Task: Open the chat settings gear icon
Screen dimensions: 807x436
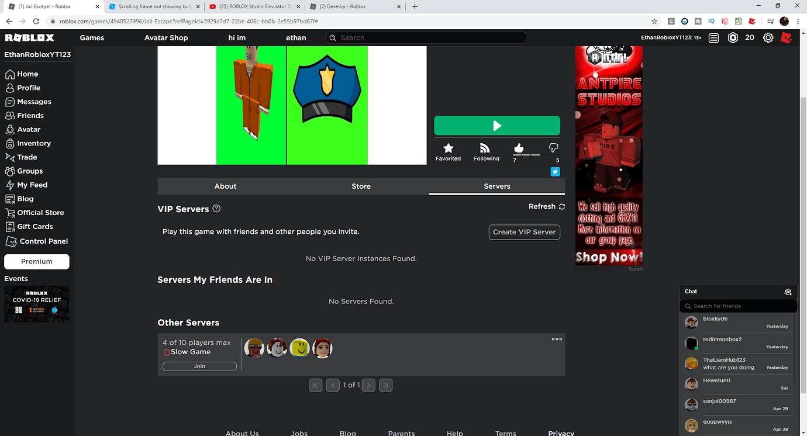Action: point(788,292)
